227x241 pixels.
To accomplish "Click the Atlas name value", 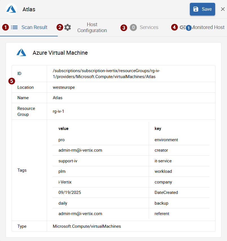I will click(57, 98).
